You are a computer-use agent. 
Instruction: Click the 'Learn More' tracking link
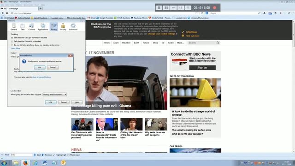pos(15,48)
